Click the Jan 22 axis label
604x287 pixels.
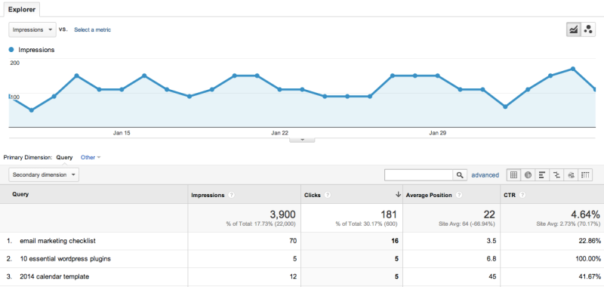coord(279,133)
